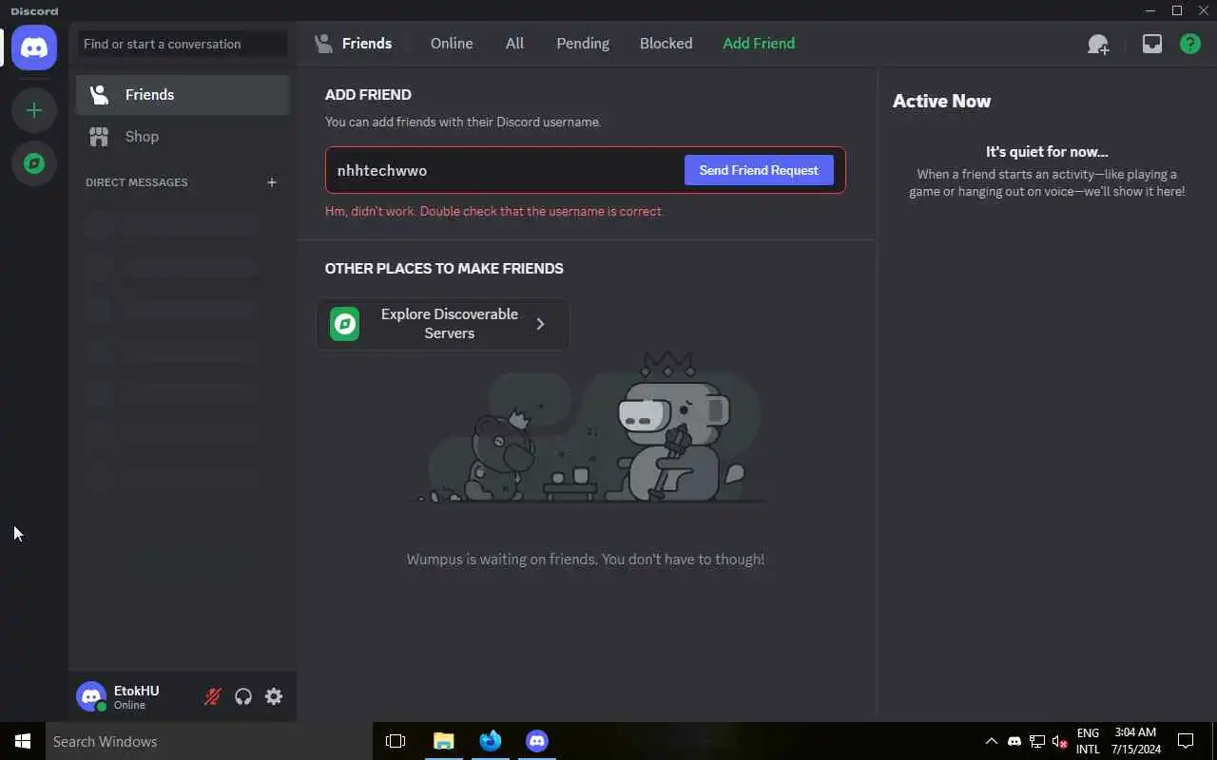Click the error message text

coord(494,212)
